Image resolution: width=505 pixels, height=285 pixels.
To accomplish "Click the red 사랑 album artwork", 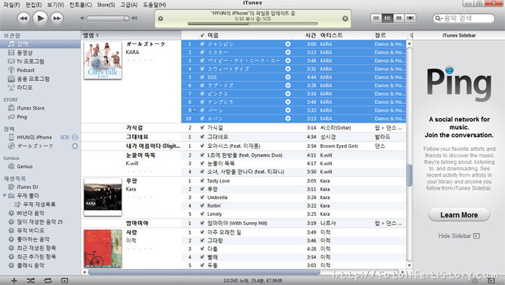I will point(102,249).
